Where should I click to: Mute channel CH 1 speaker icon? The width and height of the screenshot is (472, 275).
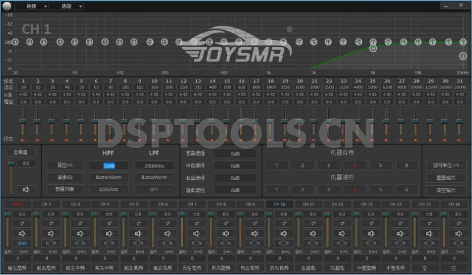[x=22, y=234]
